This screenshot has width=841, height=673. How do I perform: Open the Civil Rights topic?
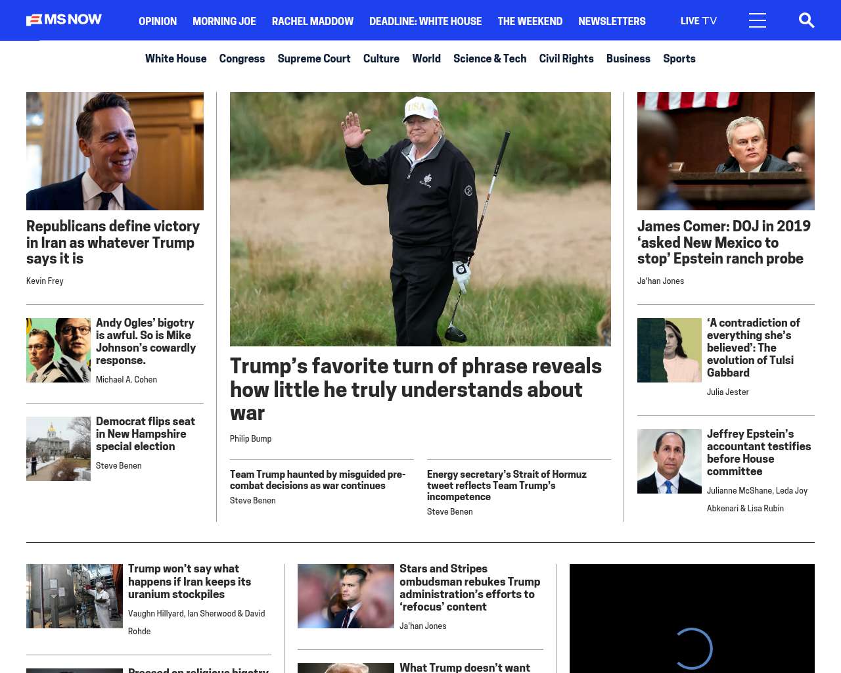pyautogui.click(x=566, y=58)
